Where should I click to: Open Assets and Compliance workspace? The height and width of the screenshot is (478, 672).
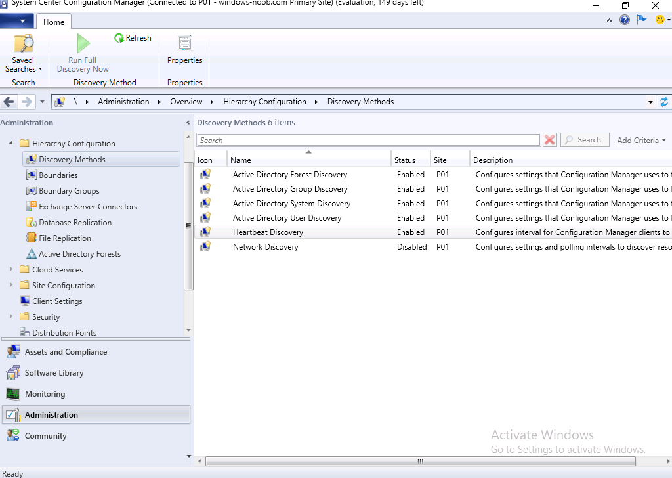(96, 352)
